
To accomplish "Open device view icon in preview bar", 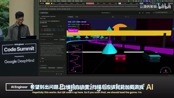I will (113, 17).
